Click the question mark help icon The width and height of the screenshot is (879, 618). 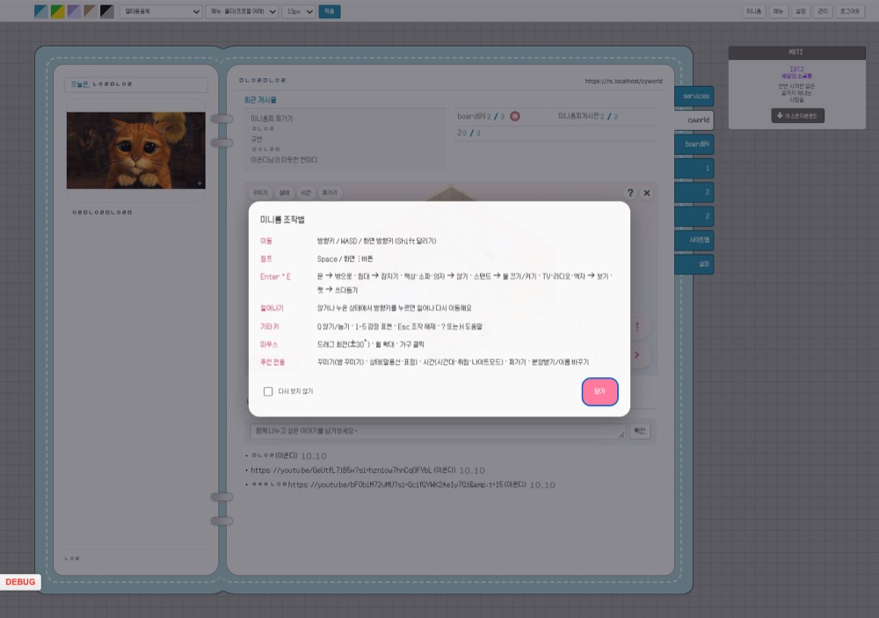click(x=630, y=193)
